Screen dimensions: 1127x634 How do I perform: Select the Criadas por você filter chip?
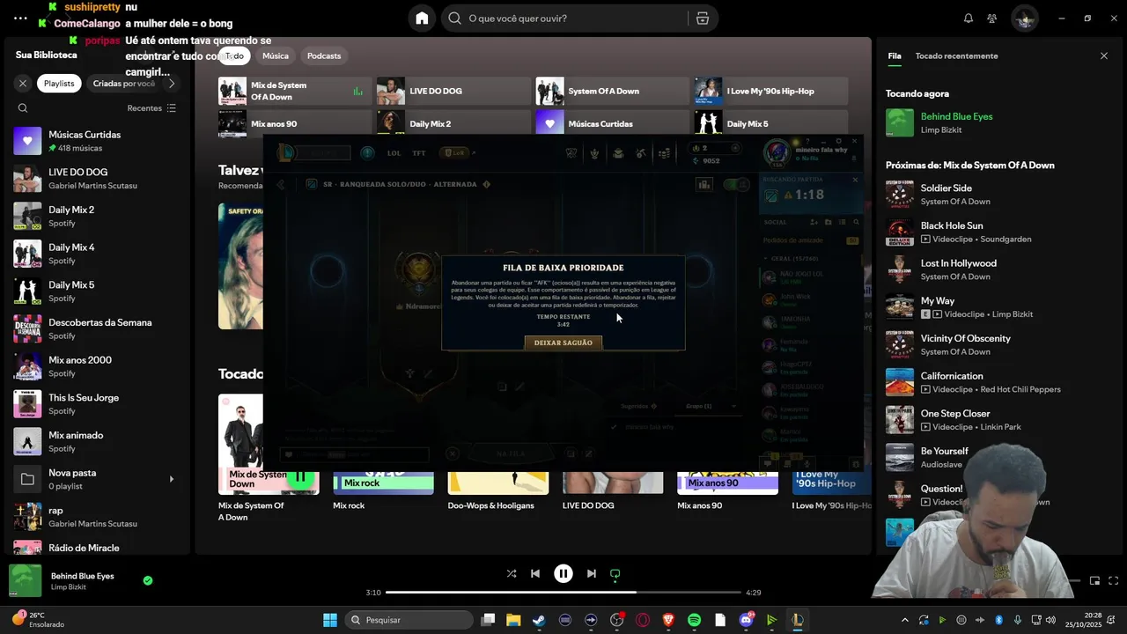[x=124, y=84]
